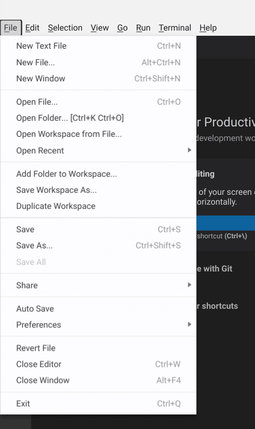Pick Open Workspace from File...
Image resolution: width=255 pixels, height=429 pixels.
[x=98, y=134]
